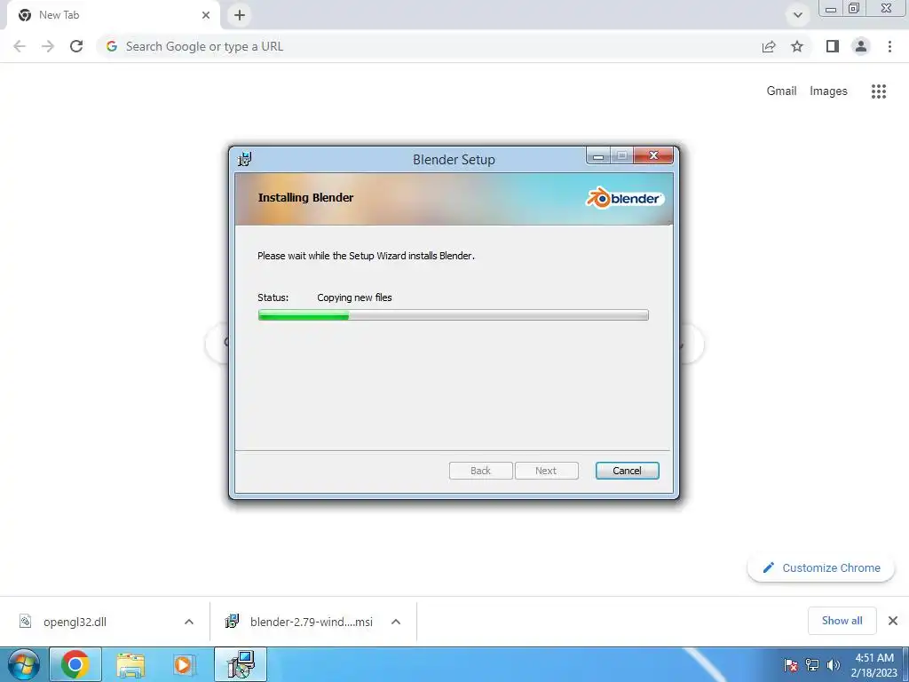The width and height of the screenshot is (909, 682).
Task: Click the installation progress bar
Action: 454,315
